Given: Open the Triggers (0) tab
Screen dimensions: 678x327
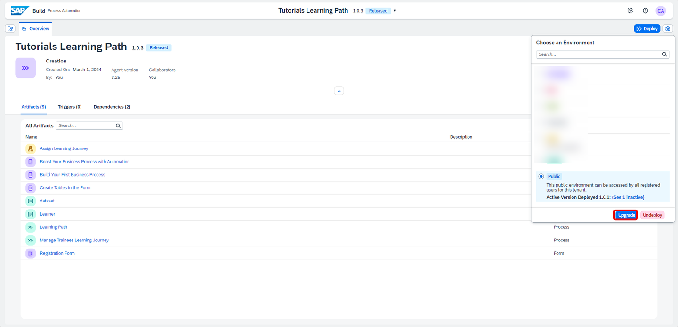Looking at the screenshot, I should [x=70, y=107].
